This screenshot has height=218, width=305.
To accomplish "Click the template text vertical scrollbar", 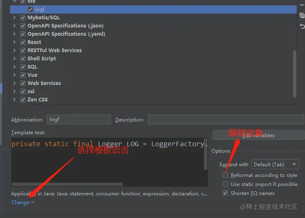I will click(206, 154).
